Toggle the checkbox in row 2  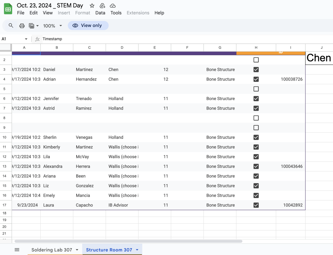point(256,60)
